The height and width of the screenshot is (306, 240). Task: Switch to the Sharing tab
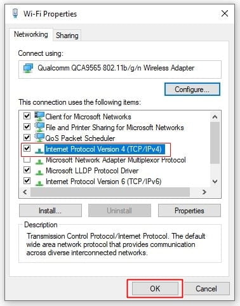coord(67,36)
